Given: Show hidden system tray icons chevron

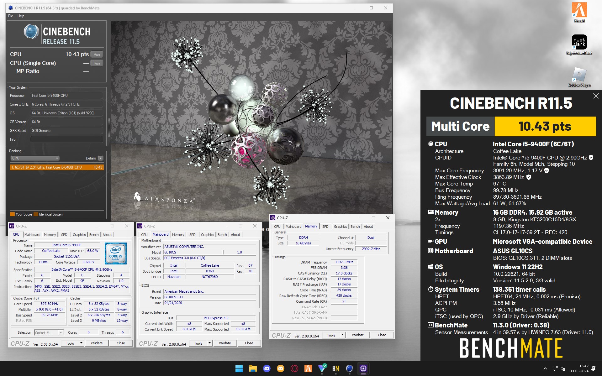Looking at the screenshot, I should tap(545, 368).
